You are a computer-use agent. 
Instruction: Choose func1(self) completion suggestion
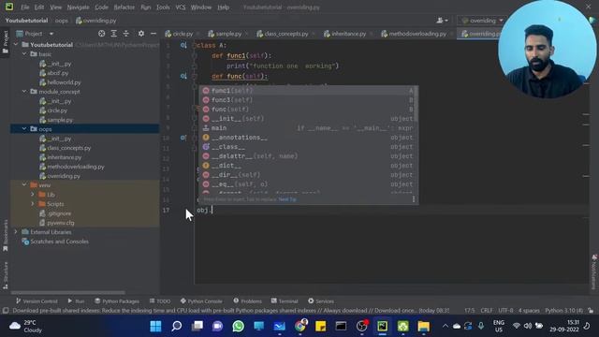pos(308,91)
